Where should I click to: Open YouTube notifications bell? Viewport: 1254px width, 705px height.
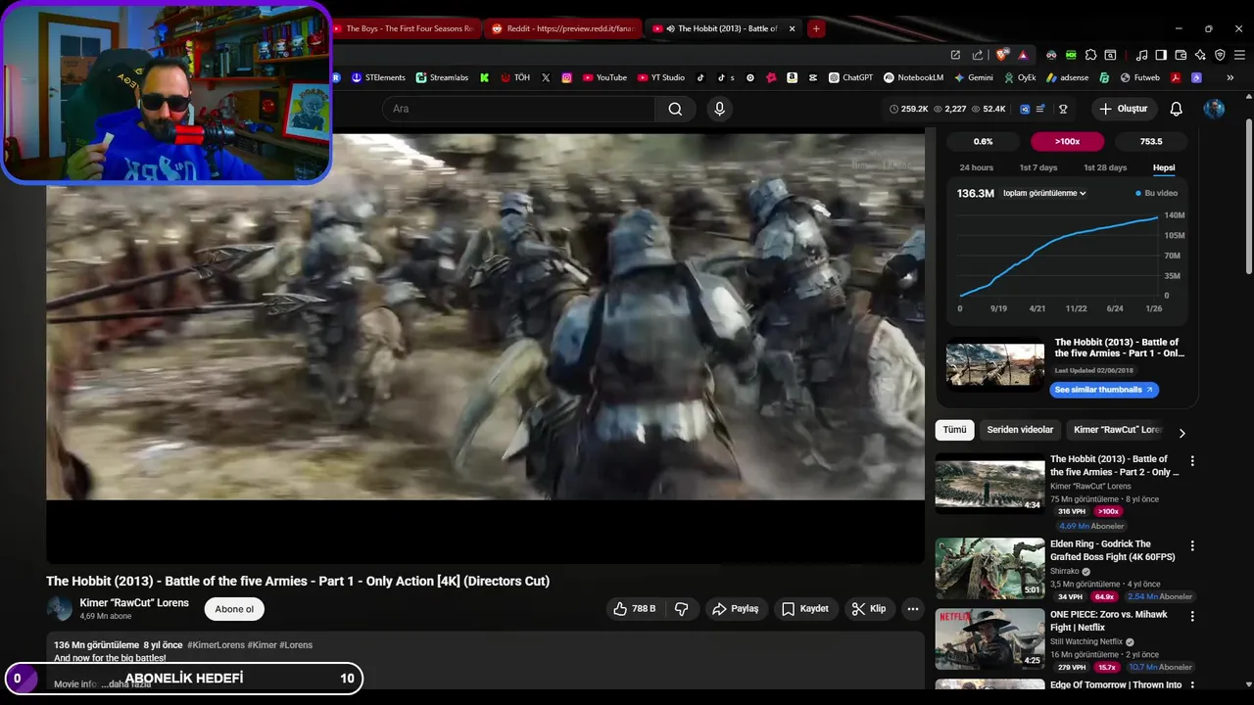1176,109
